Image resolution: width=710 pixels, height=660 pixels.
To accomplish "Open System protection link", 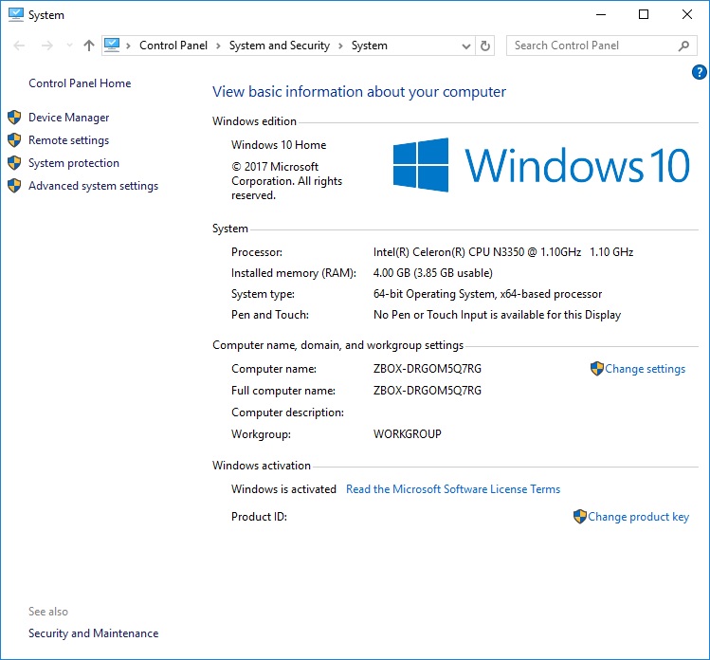I will coord(74,162).
